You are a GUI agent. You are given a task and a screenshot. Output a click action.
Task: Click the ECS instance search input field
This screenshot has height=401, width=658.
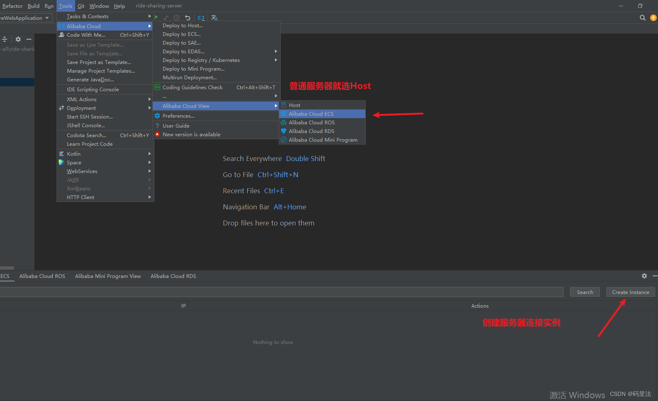tap(282, 292)
